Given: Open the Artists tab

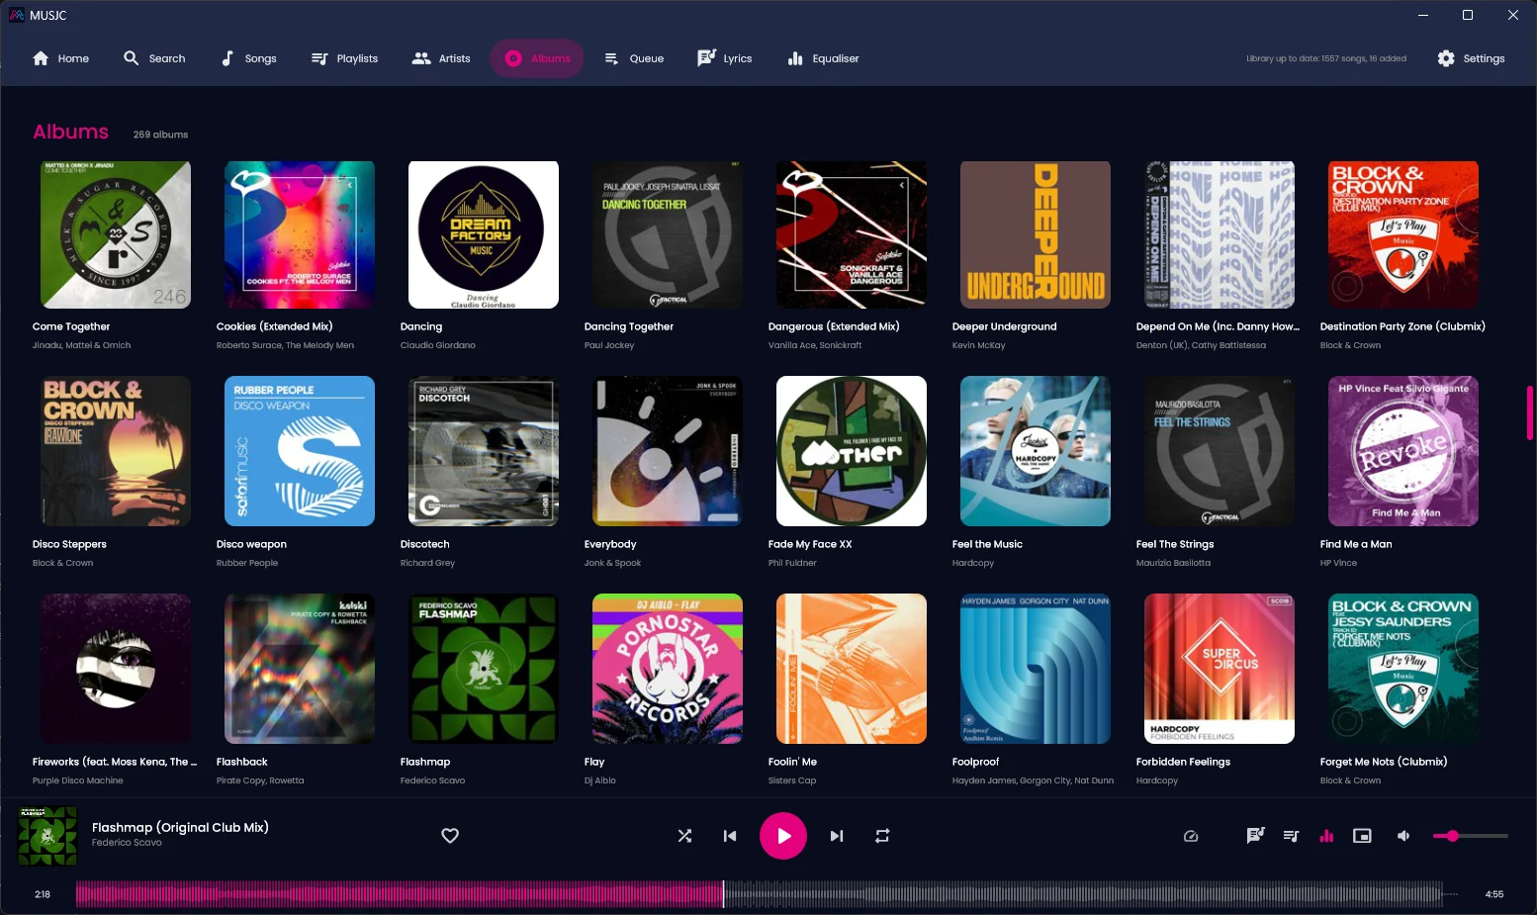Looking at the screenshot, I should [441, 58].
